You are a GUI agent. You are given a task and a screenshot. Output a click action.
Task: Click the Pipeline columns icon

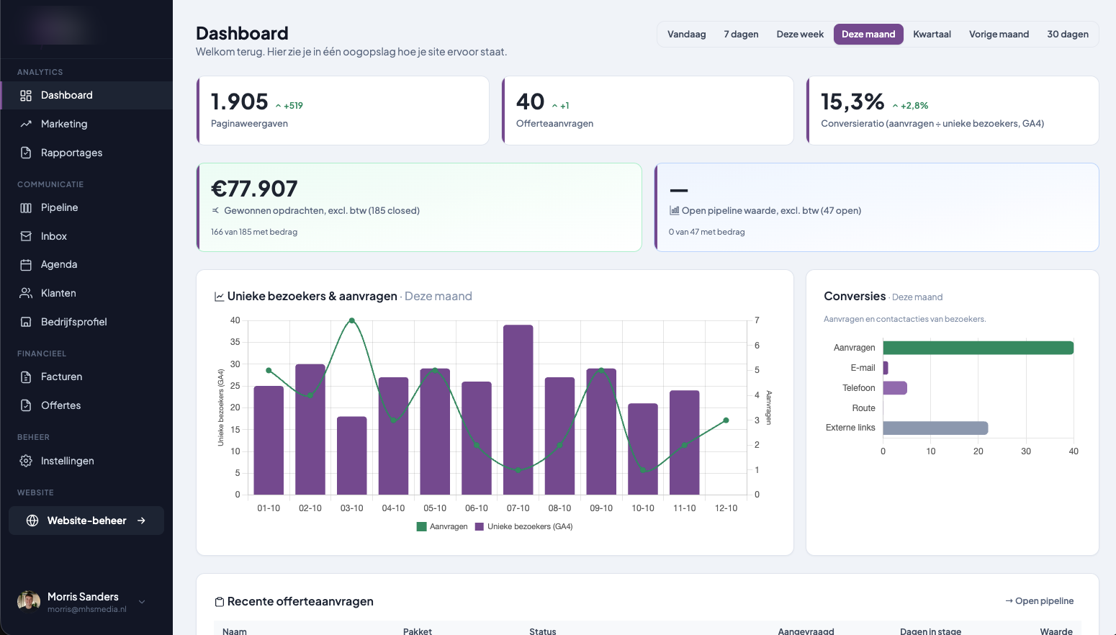(x=26, y=207)
